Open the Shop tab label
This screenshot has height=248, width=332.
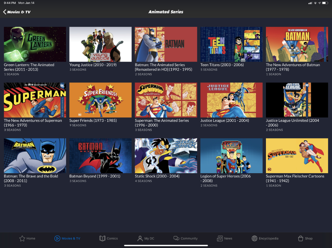click(x=308, y=238)
